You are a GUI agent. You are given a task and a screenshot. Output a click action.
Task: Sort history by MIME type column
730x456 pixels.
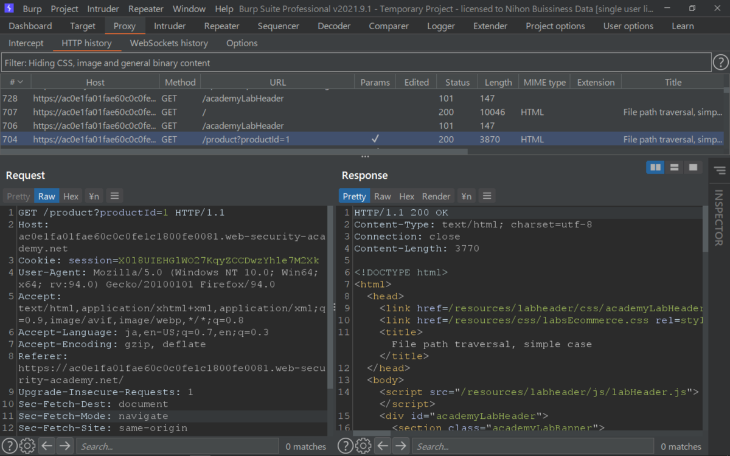coord(544,82)
